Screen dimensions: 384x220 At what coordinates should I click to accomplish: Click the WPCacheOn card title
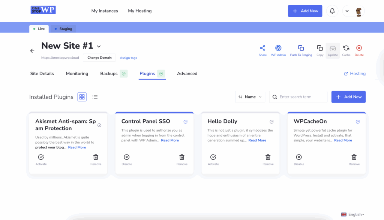[310, 121]
